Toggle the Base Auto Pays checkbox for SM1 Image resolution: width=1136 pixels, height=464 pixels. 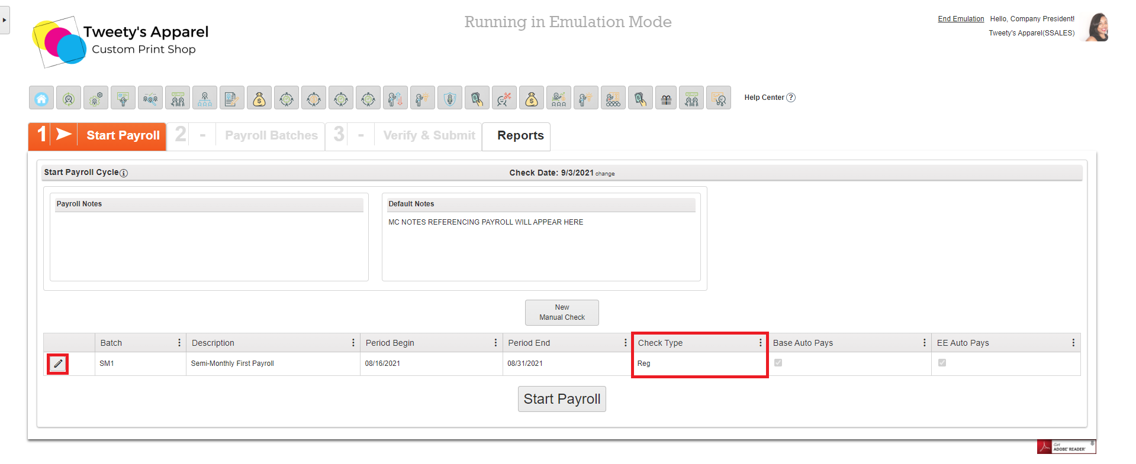[x=778, y=363]
